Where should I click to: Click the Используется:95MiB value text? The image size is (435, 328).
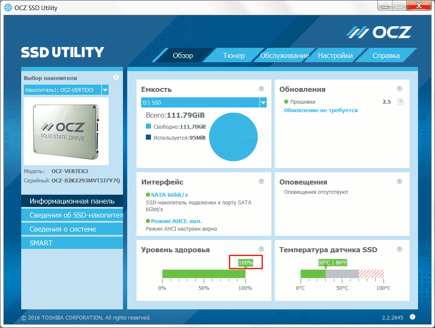point(179,138)
